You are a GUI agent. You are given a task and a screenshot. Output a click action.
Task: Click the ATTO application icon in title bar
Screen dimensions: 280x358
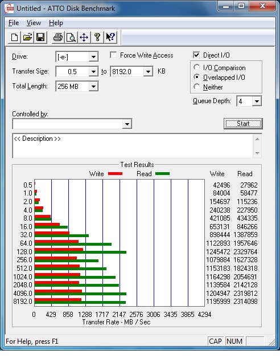coord(9,9)
